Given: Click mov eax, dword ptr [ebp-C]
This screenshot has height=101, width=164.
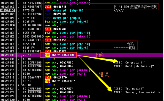Looking at the screenshot, I should pyautogui.click(x=67, y=48).
